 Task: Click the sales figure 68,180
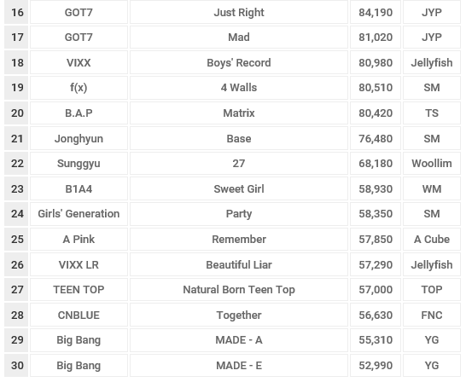click(x=376, y=163)
